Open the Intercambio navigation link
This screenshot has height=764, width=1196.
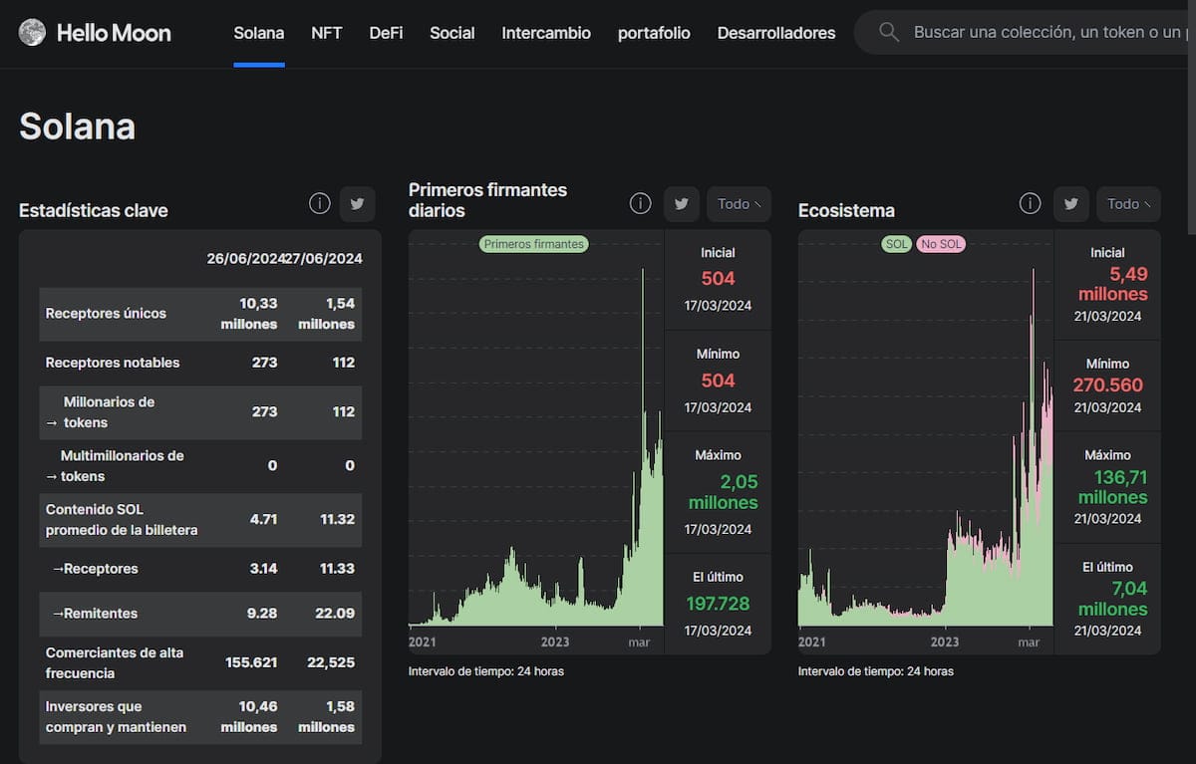[x=545, y=33]
